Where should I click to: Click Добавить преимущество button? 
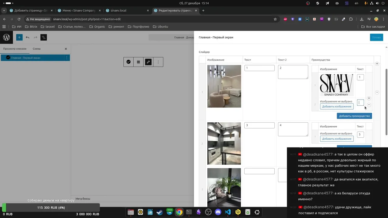354,116
